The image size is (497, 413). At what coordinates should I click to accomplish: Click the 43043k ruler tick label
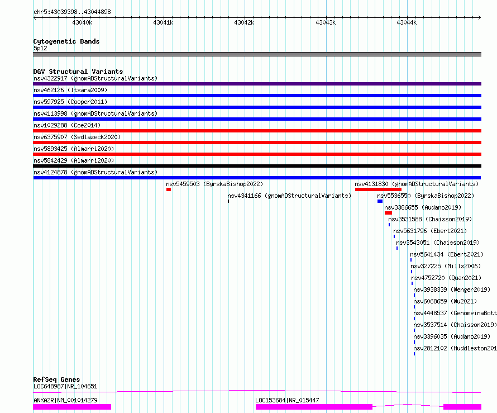click(326, 22)
